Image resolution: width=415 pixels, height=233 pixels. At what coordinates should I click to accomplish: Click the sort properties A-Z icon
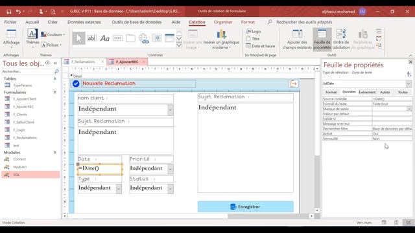(409, 74)
